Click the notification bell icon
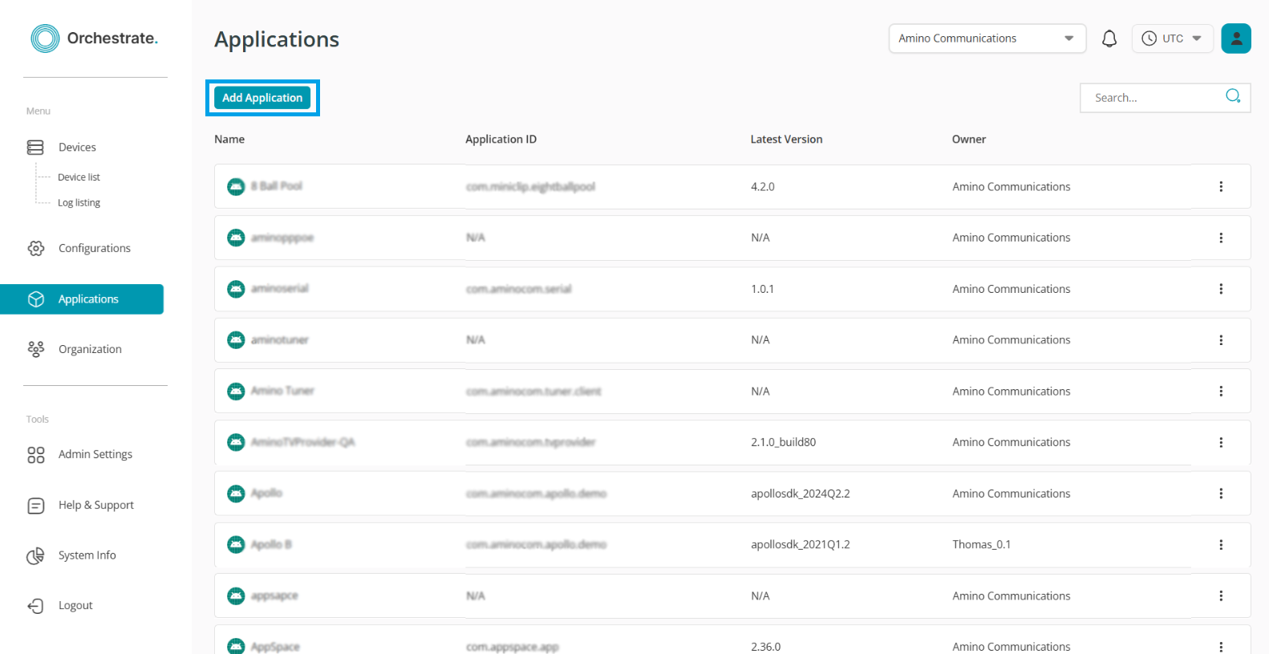The image size is (1269, 654). pos(1109,39)
